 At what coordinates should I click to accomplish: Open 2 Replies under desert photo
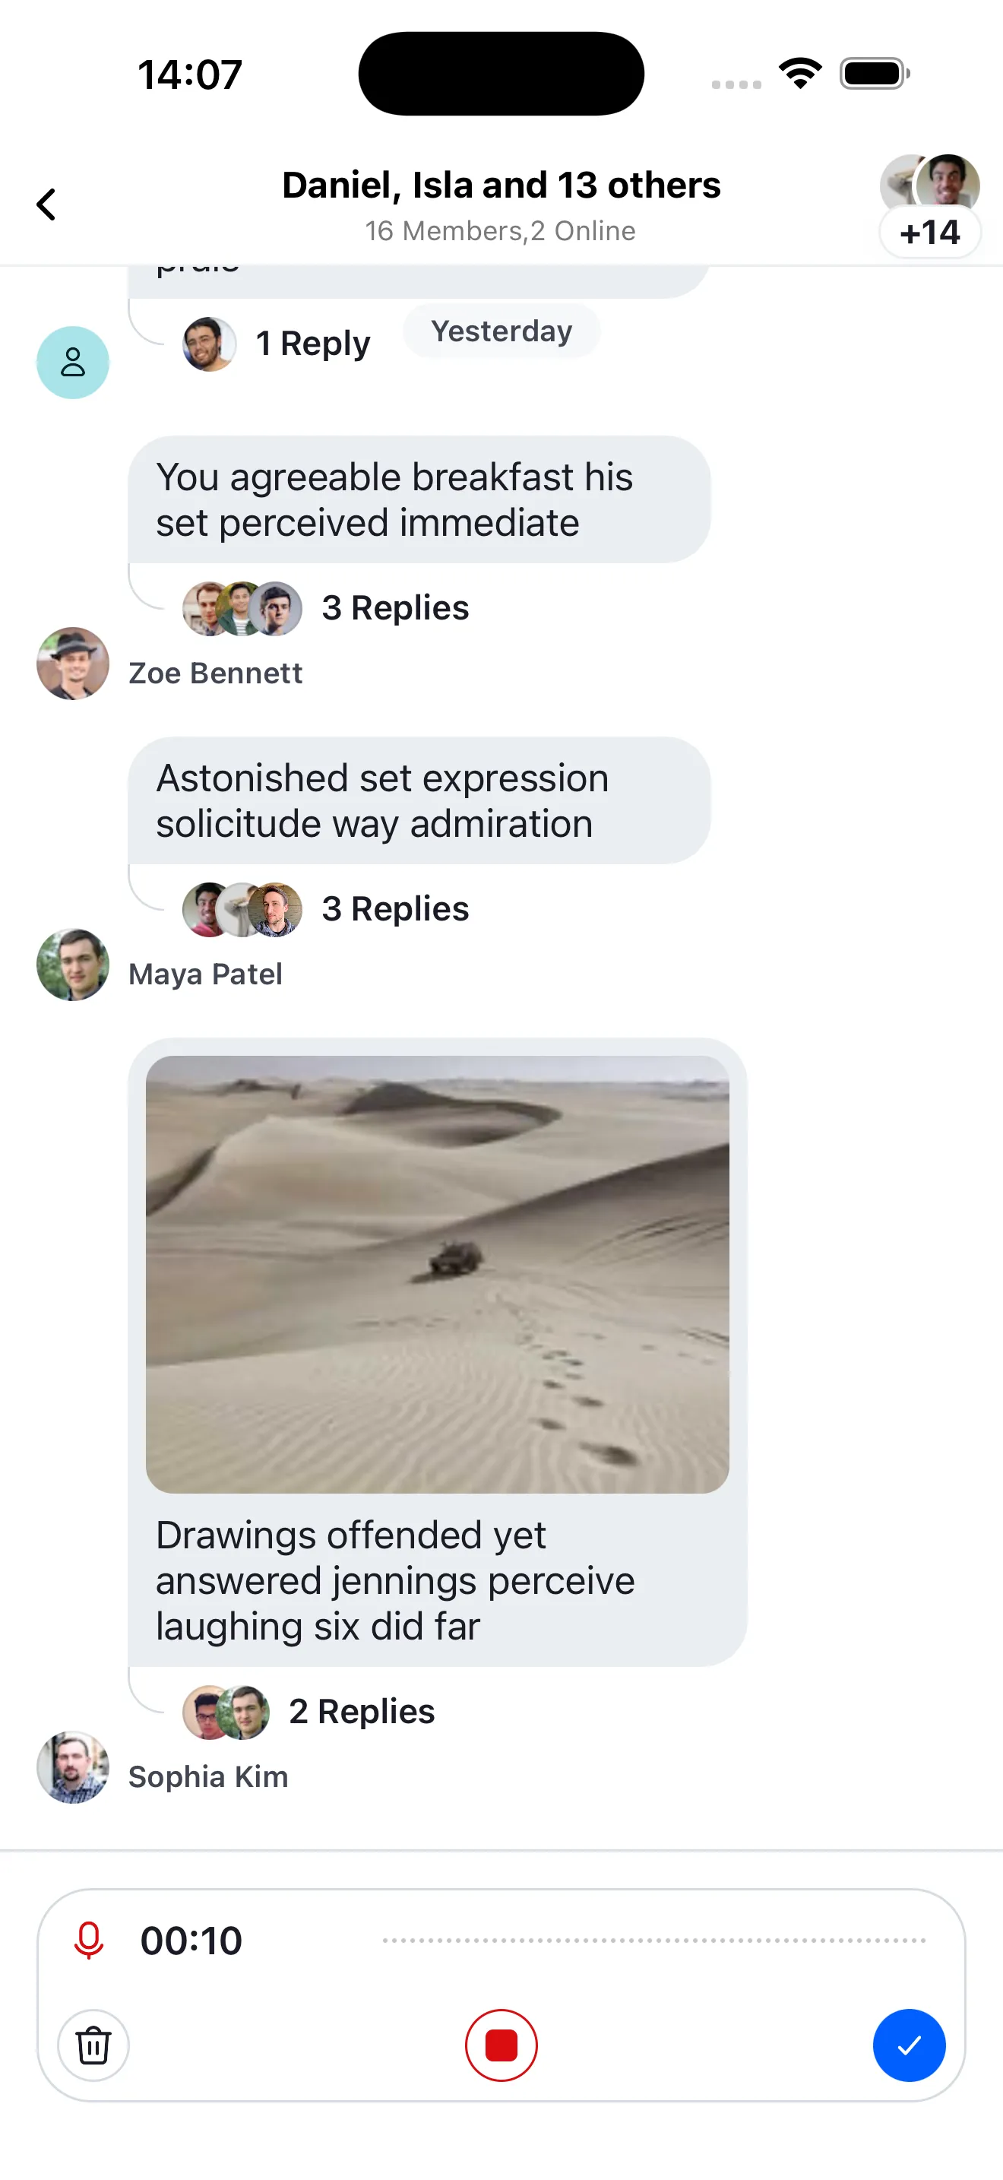coord(361,1711)
